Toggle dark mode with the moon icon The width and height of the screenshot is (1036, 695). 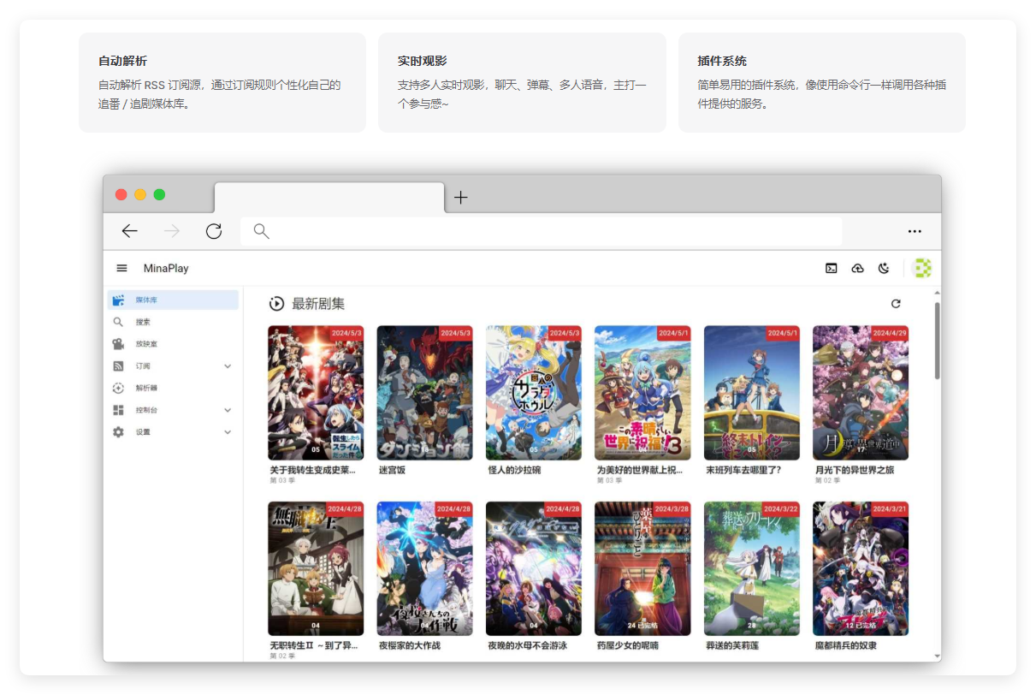[x=885, y=267]
